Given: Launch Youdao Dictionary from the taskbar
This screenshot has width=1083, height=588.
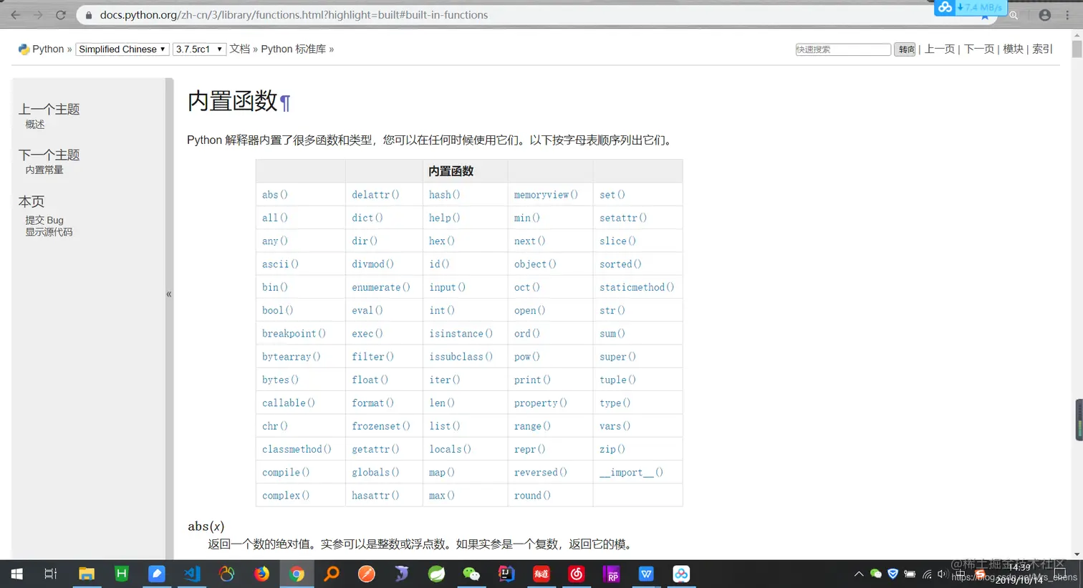Looking at the screenshot, I should 540,574.
